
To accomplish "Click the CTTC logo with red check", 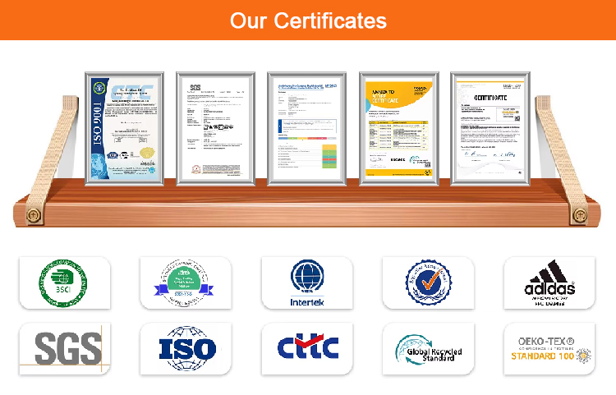I will click(308, 347).
